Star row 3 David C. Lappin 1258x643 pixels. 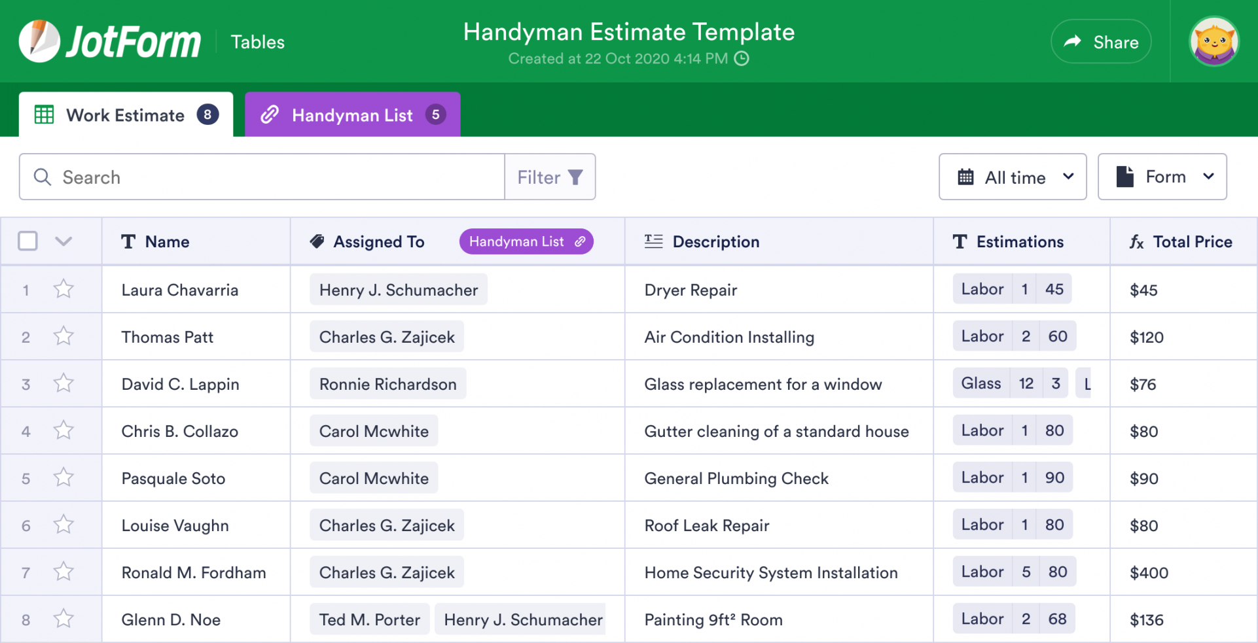[x=63, y=383]
